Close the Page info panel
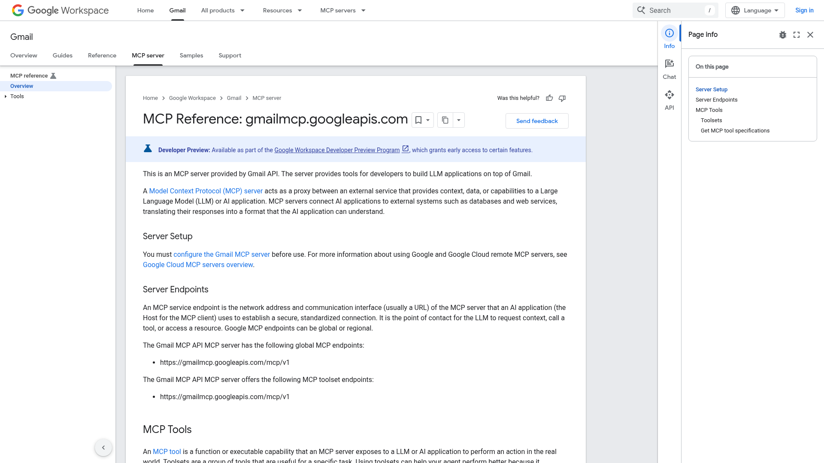This screenshot has height=463, width=824. (x=810, y=35)
